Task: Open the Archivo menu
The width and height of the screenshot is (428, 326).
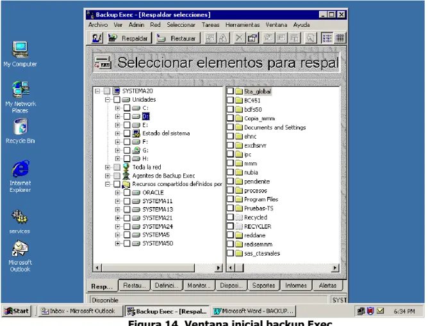Action: coord(98,25)
